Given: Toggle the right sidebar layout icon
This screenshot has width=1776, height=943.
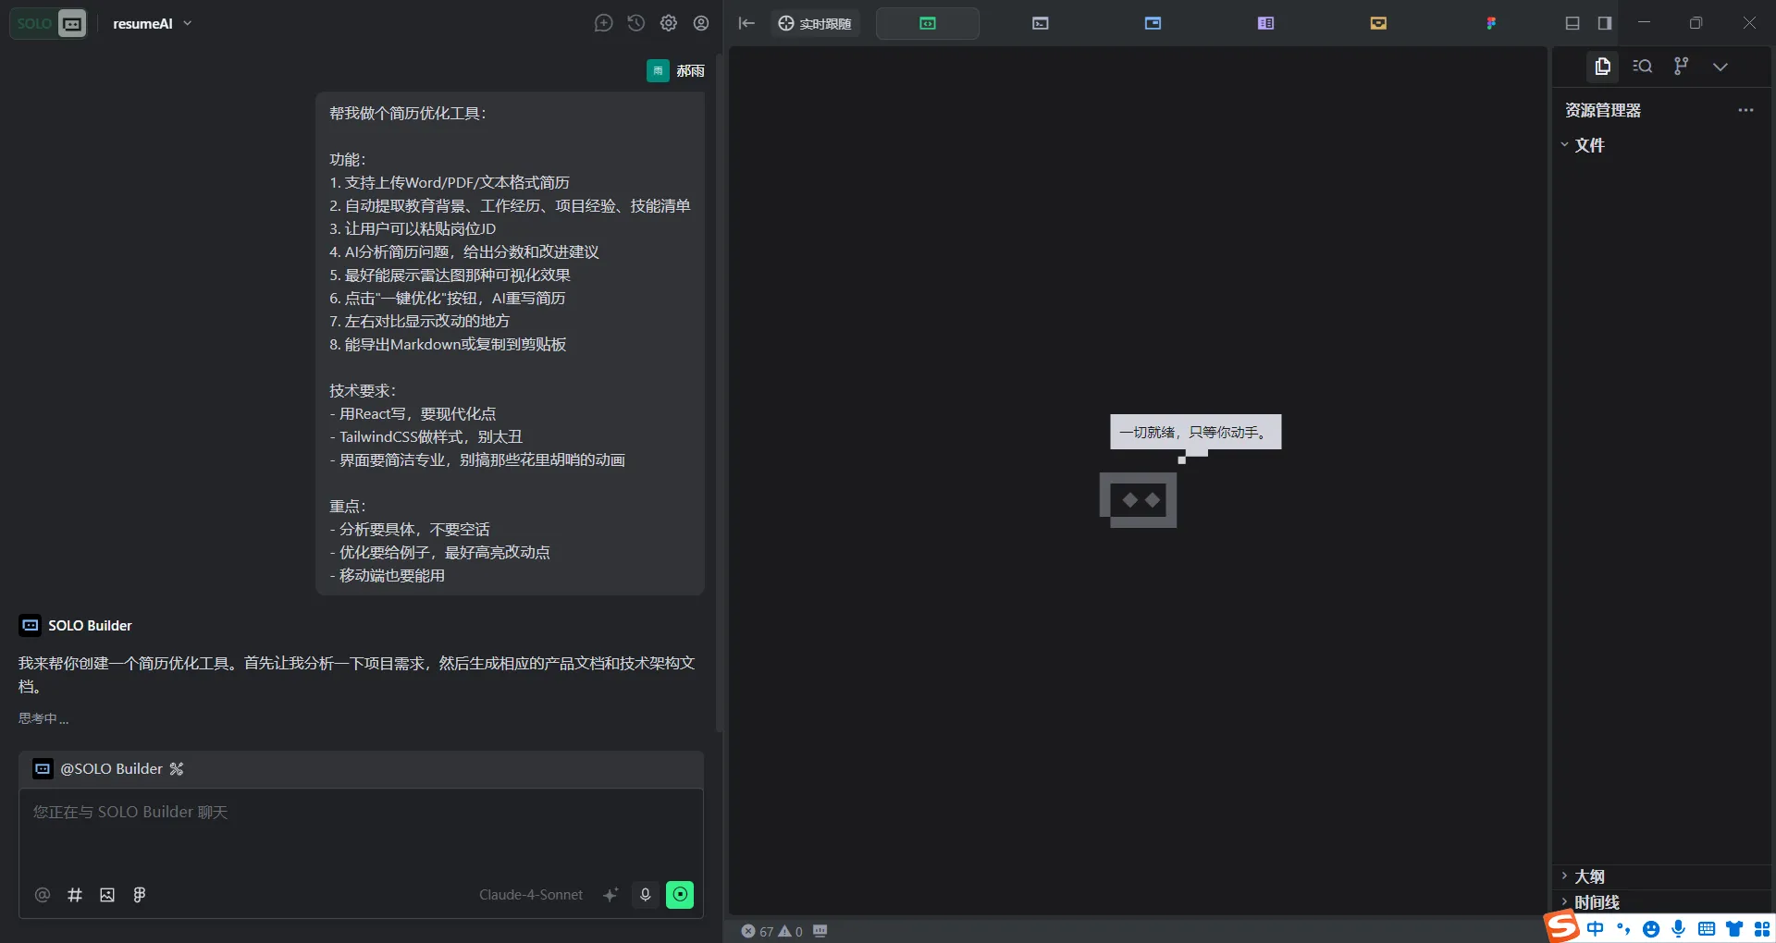Looking at the screenshot, I should click(x=1605, y=23).
